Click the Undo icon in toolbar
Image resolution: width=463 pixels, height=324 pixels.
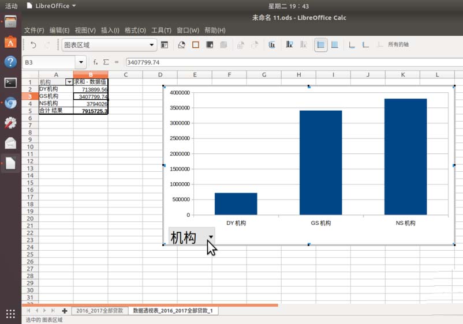point(33,45)
